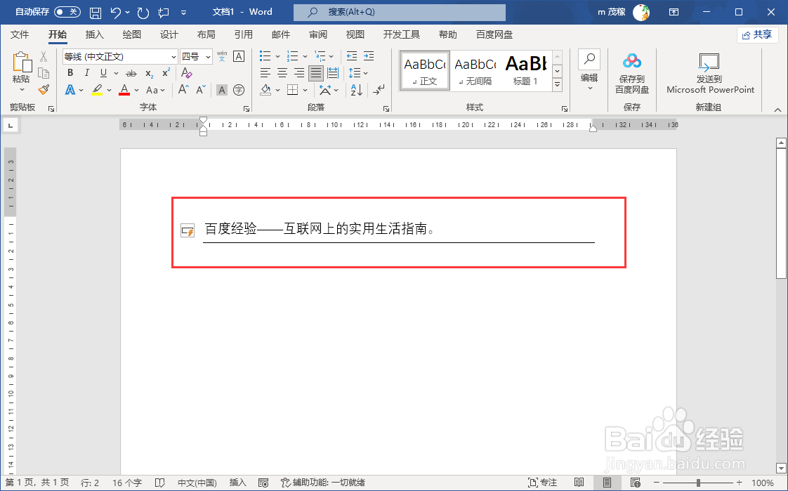This screenshot has width=788, height=491.
Task: Send the document to Microsoft PowerPoint
Action: point(710,73)
